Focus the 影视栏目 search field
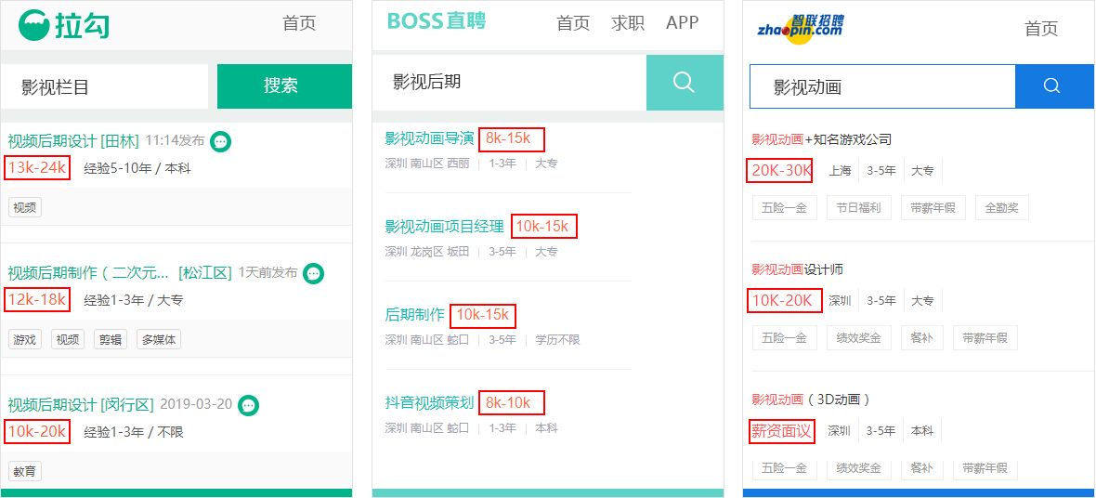This screenshot has width=1096, height=498. point(105,86)
